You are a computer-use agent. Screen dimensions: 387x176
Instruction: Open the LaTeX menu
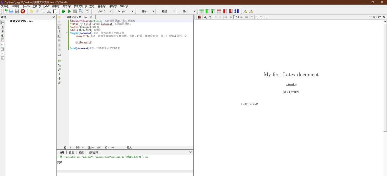point(46,6)
